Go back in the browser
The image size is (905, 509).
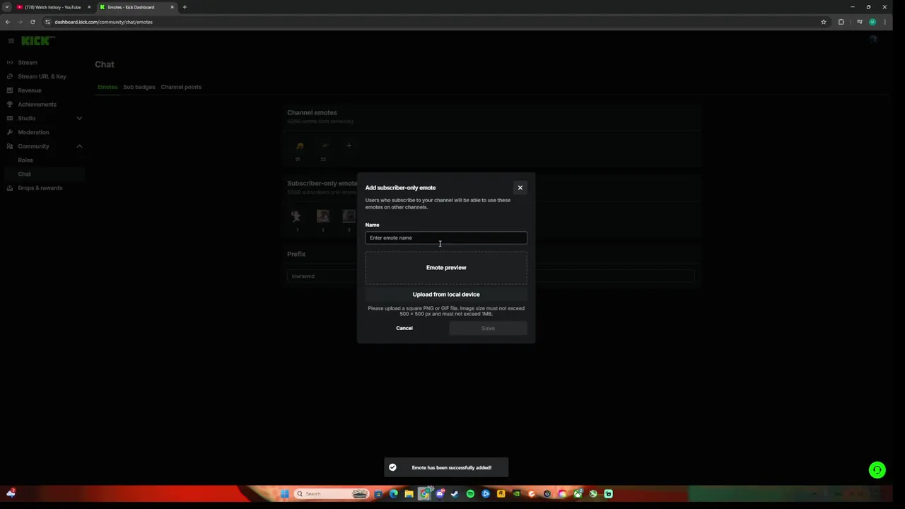pyautogui.click(x=8, y=22)
